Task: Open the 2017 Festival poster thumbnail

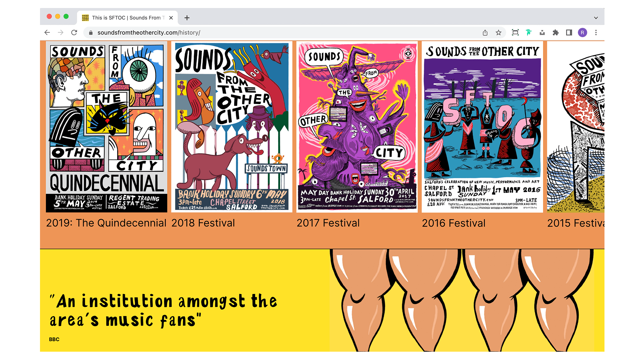Action: [357, 127]
